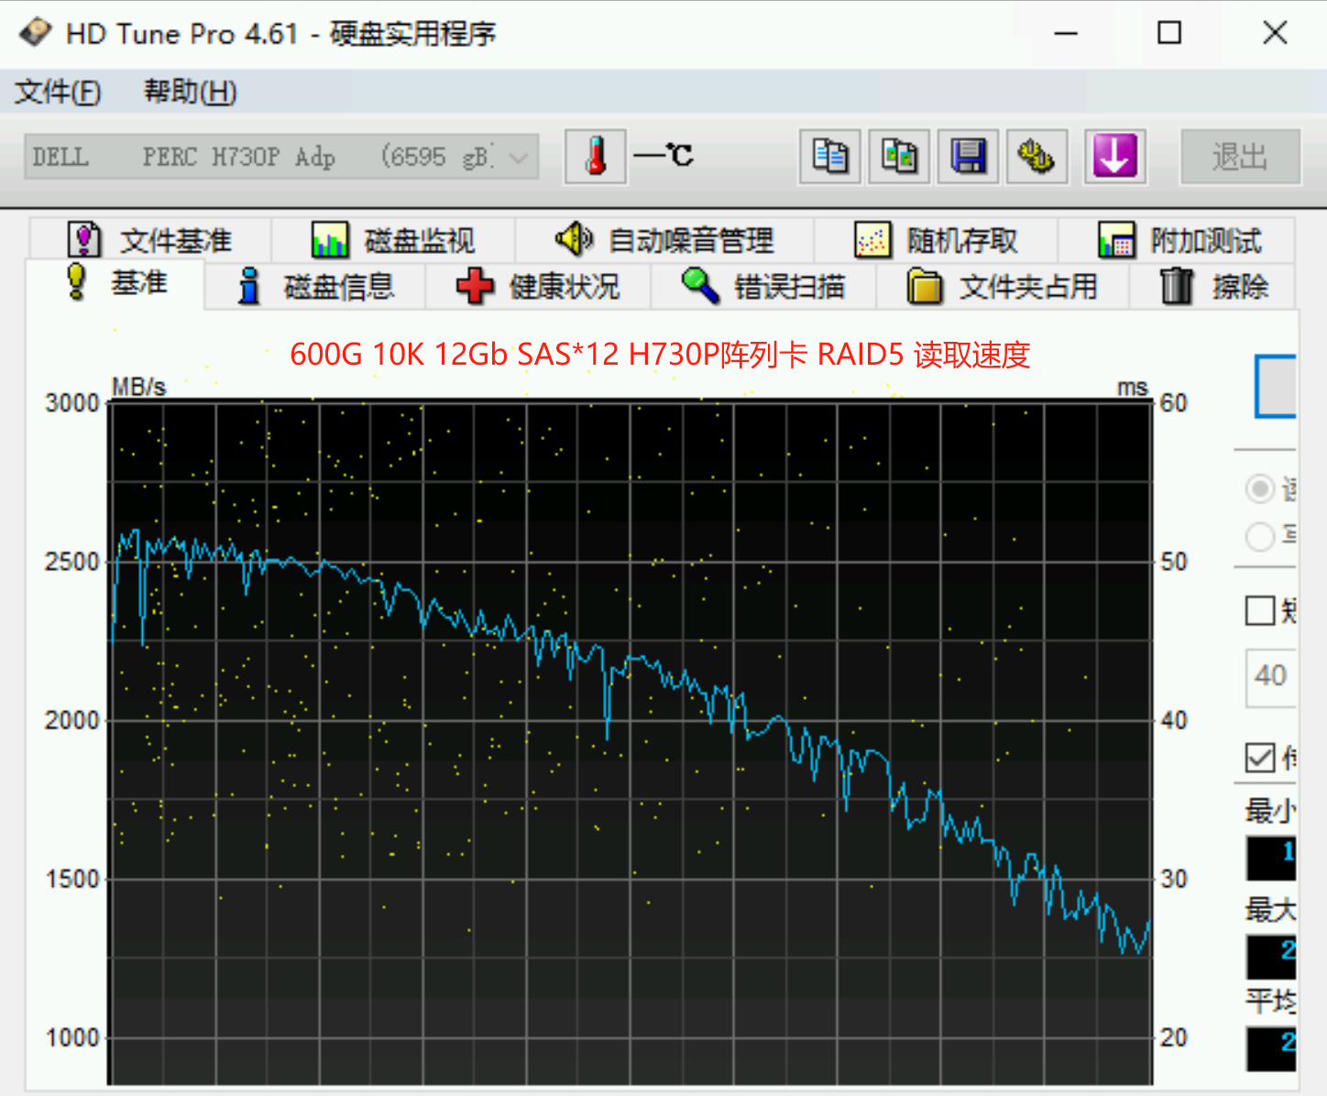
Task: Click the input field showing 40
Action: [1271, 677]
